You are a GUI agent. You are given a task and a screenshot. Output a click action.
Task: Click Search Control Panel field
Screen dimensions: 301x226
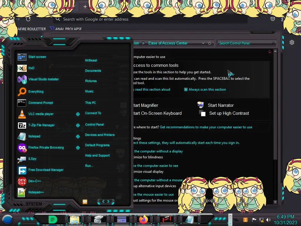point(247,43)
